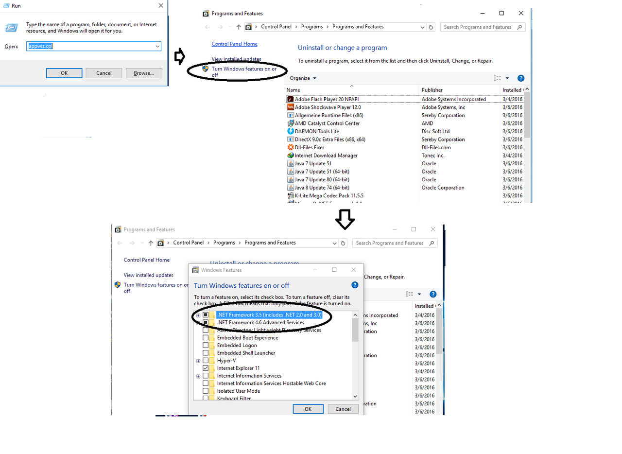Toggle .NET Framework 3.5 checkbox

[x=206, y=315]
